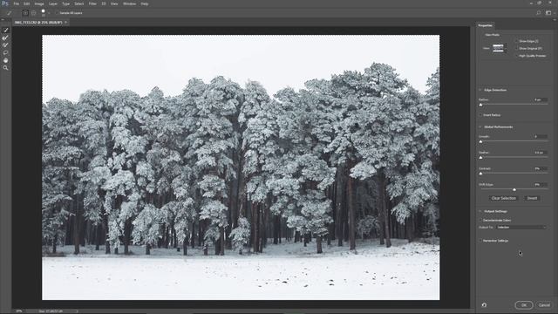558x314 pixels.
Task: Open the Help menu
Action: (145, 3)
